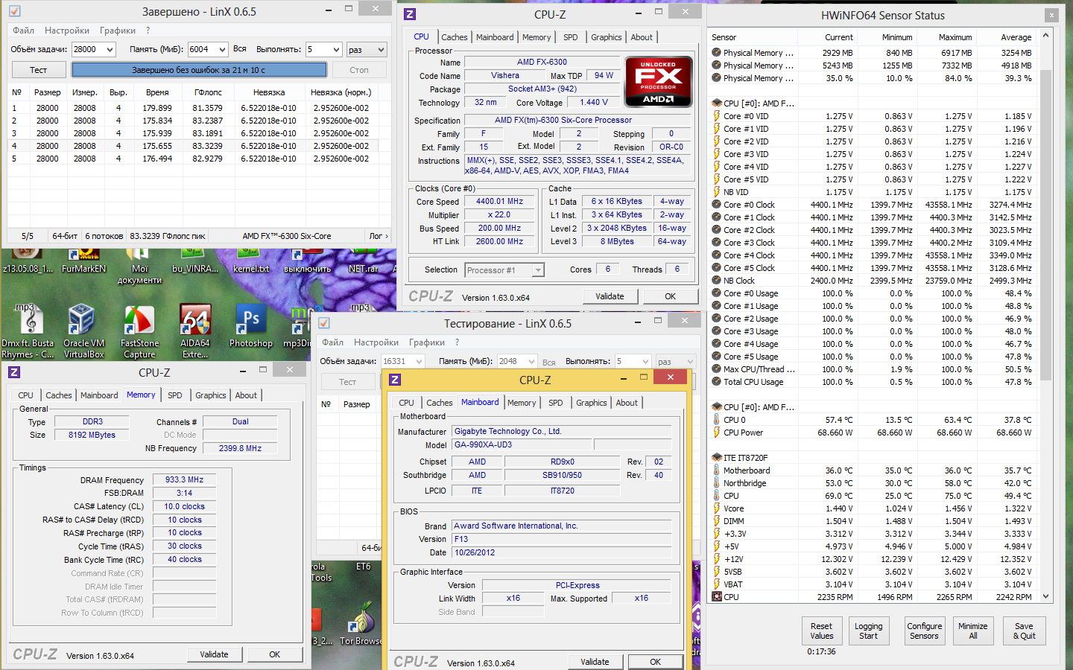Viewport: 1073px width, 670px height.
Task: Open the memory dropdown showing 6004
Action: [222, 50]
